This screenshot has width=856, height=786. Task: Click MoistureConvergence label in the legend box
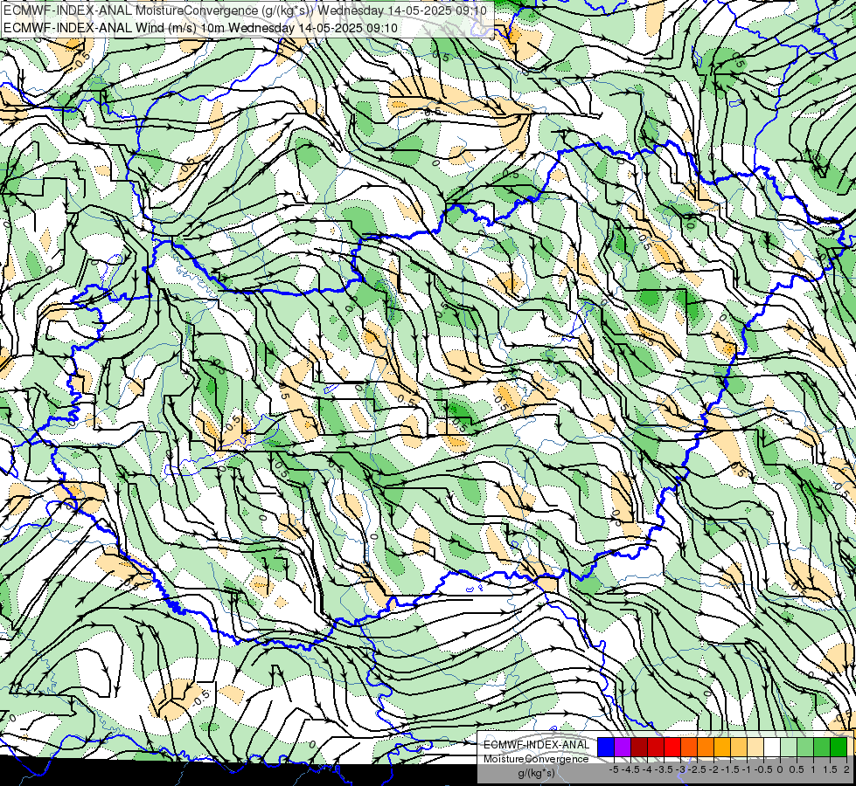(x=536, y=759)
